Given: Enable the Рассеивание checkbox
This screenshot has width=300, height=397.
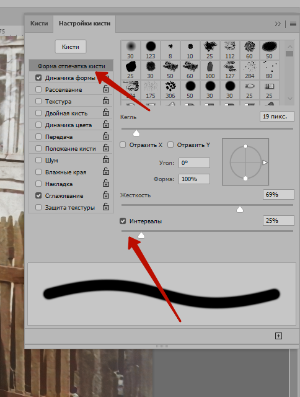Looking at the screenshot, I should click(x=38, y=89).
